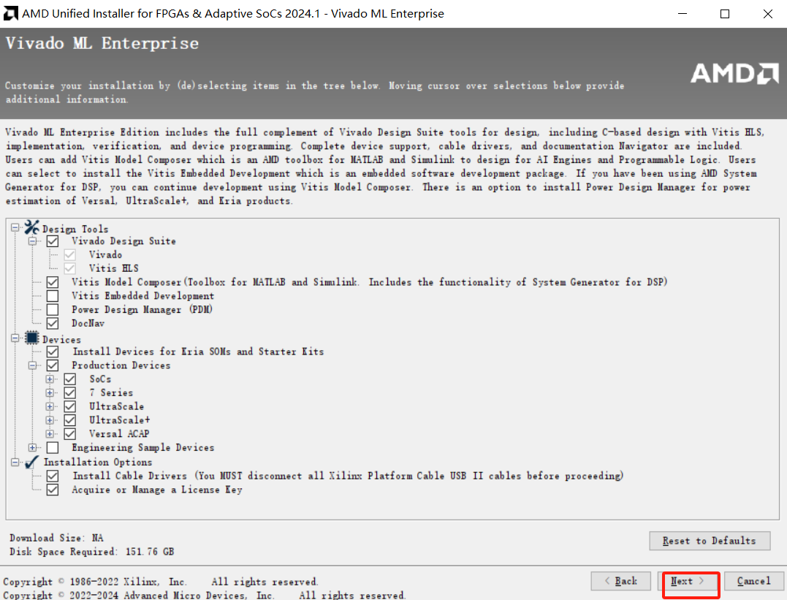Click the Next button
Image resolution: width=787 pixels, height=600 pixels.
[x=688, y=581]
